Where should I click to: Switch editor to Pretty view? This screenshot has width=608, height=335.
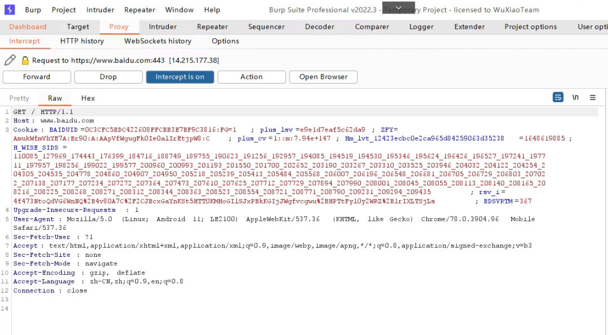[19, 98]
